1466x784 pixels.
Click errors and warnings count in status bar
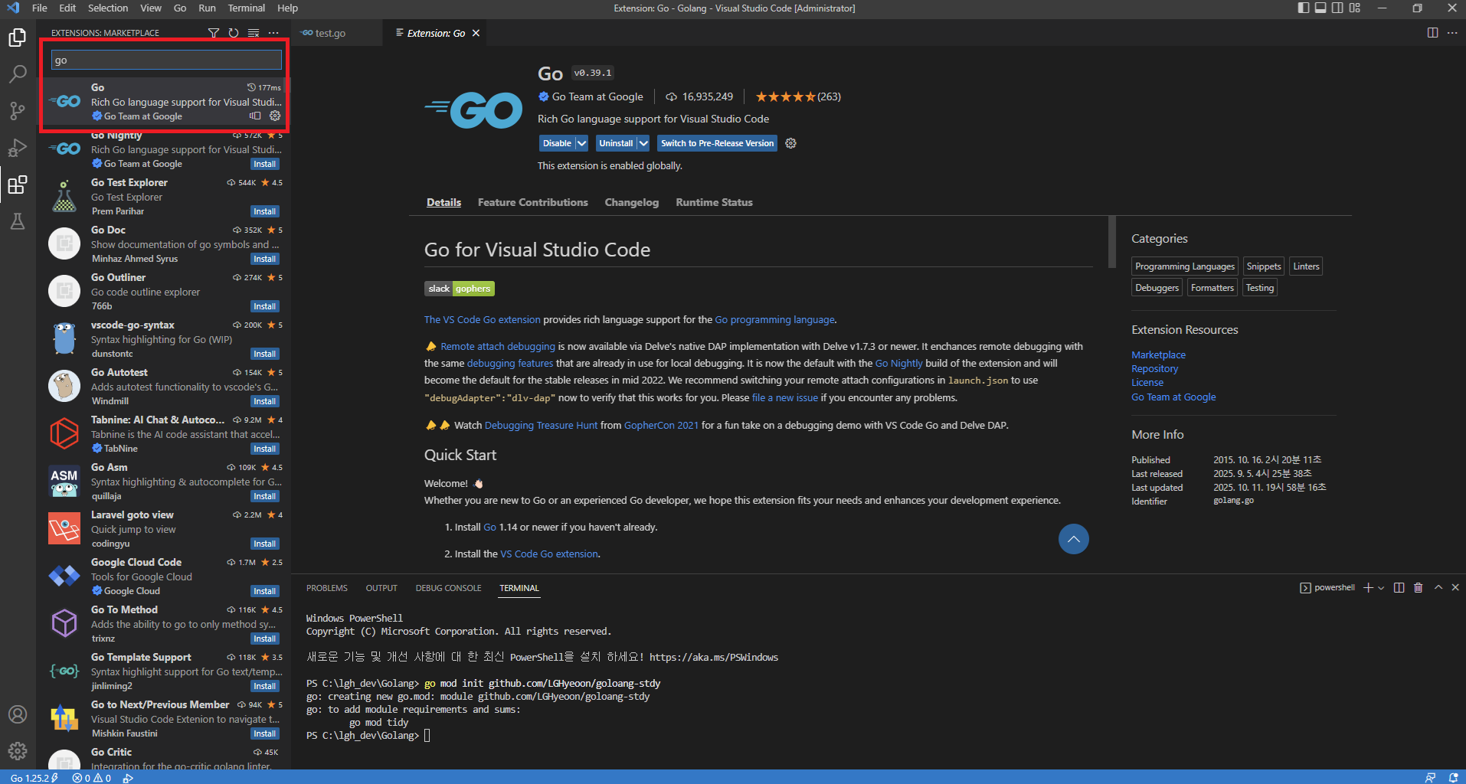click(92, 778)
